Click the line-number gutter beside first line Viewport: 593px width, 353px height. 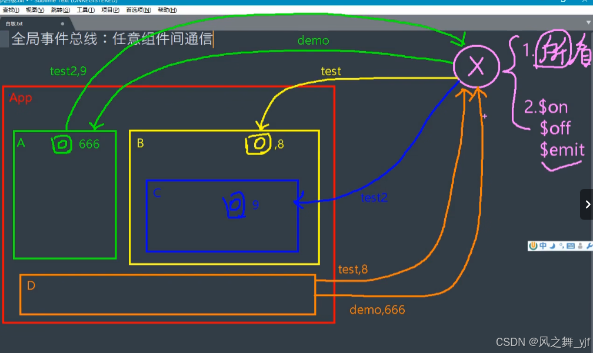[4, 39]
